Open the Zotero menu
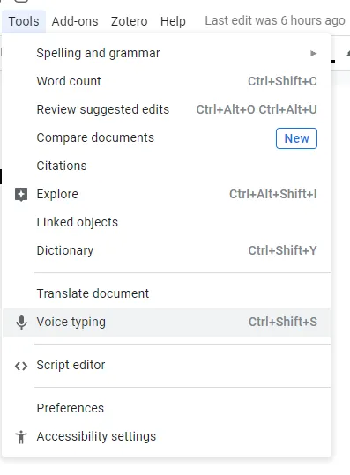The width and height of the screenshot is (350, 475). click(129, 21)
